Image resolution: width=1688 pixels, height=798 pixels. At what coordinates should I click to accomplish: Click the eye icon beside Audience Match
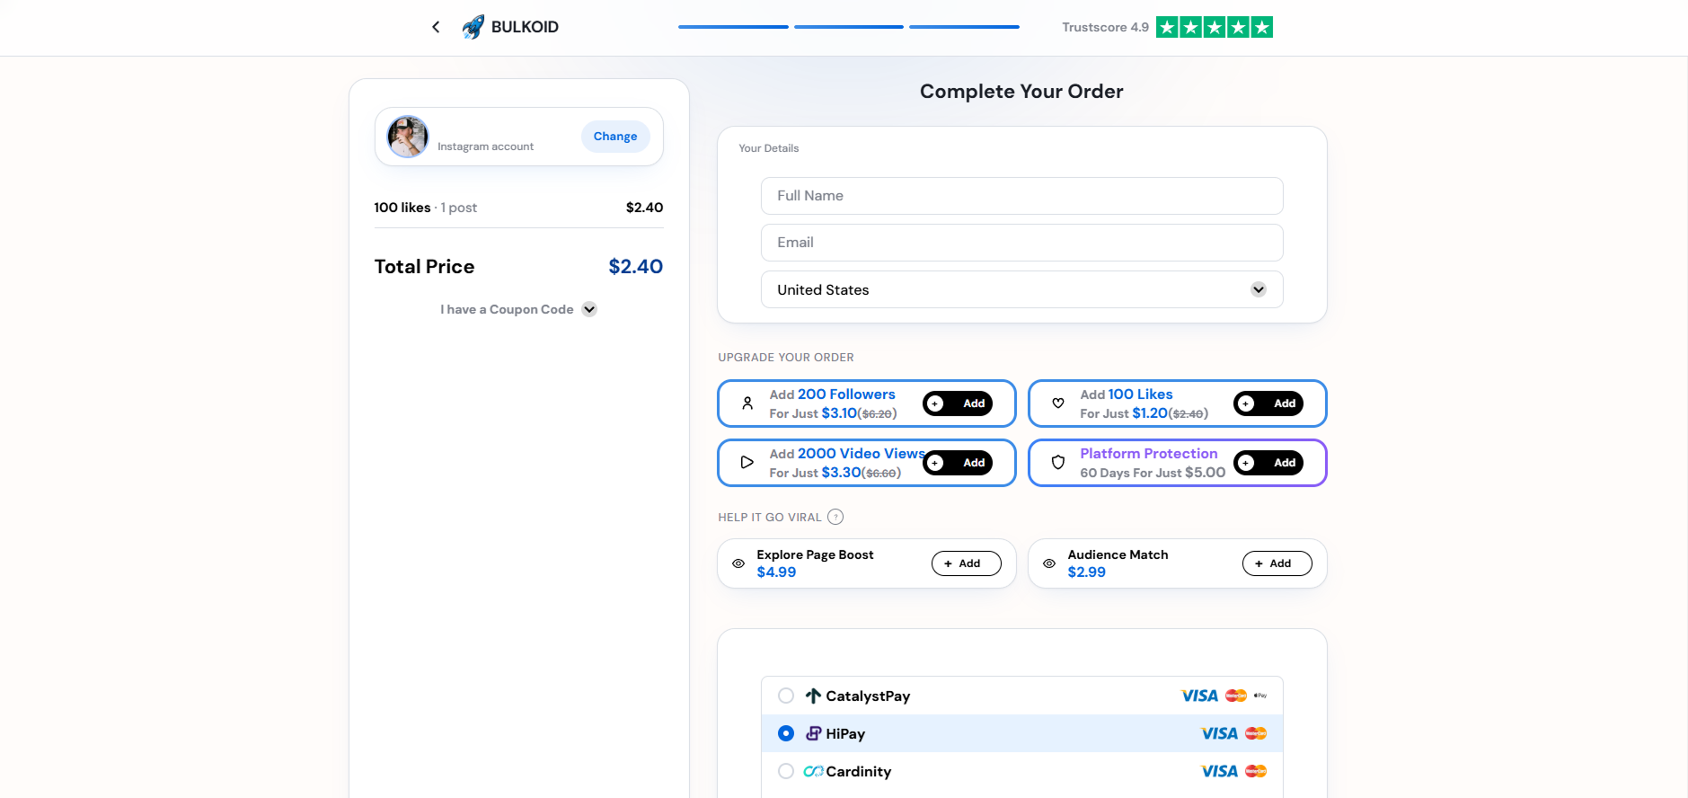(x=1049, y=563)
